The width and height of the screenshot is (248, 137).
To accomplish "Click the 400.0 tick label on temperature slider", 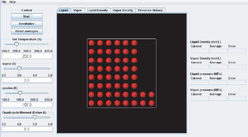I will click(48, 51).
